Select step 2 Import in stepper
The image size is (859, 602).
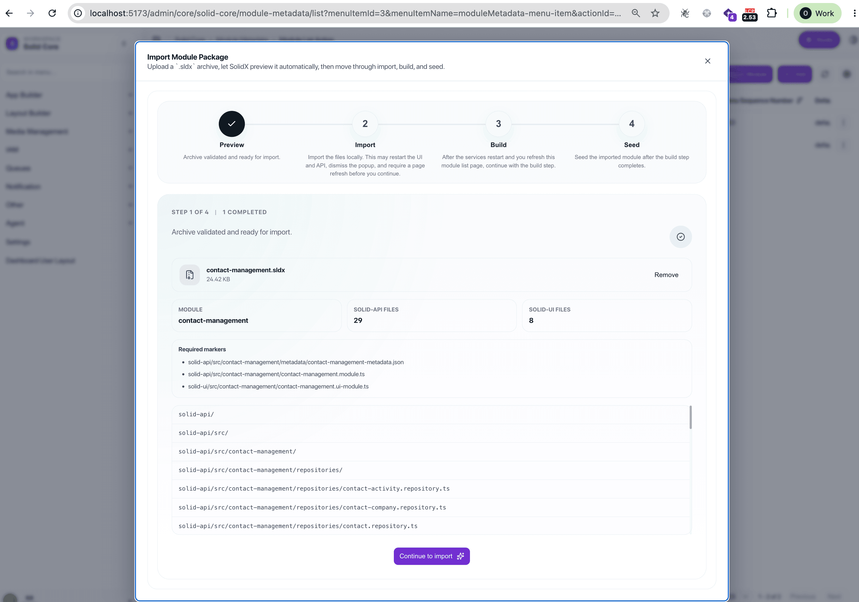(365, 124)
